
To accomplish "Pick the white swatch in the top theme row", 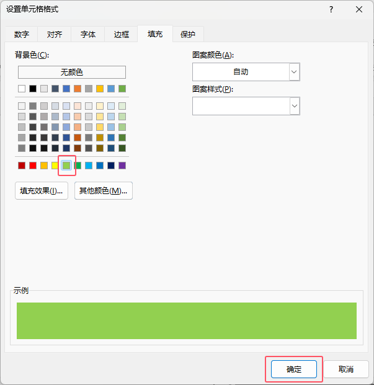I will click(22, 89).
